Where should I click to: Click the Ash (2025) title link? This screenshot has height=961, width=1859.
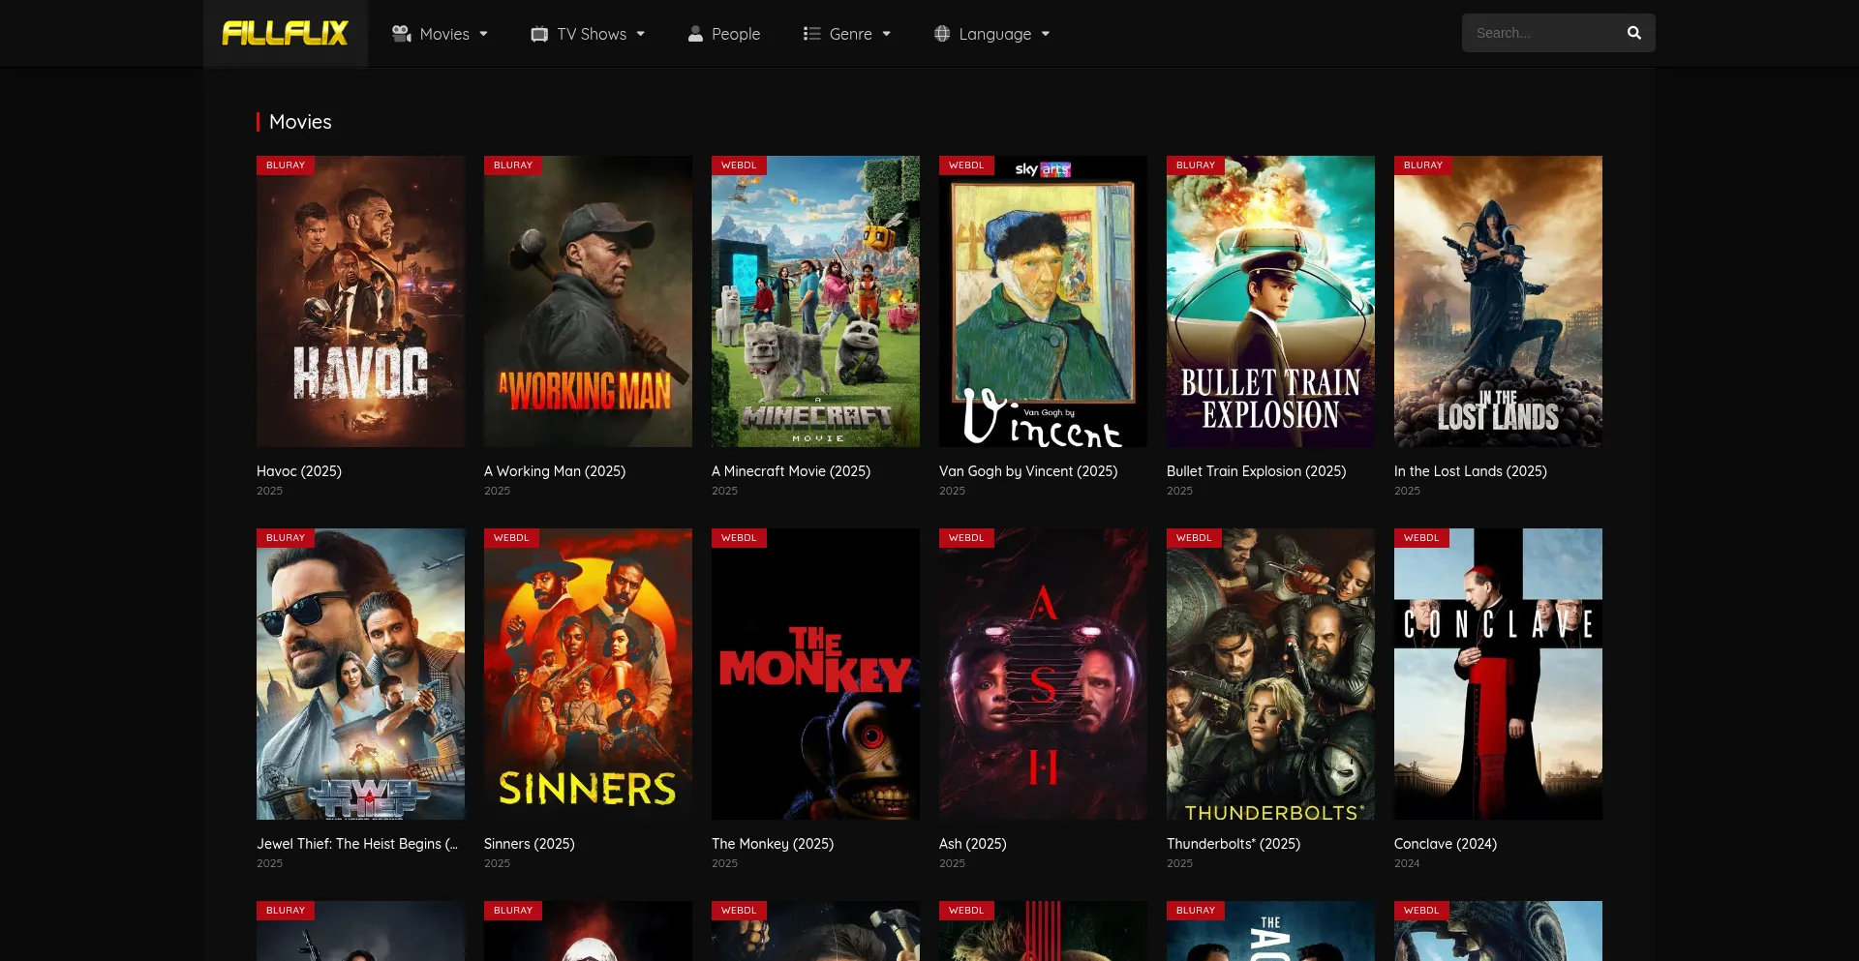click(972, 844)
